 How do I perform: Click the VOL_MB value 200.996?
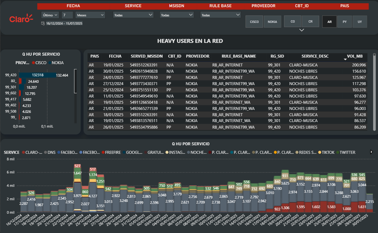click(x=359, y=65)
